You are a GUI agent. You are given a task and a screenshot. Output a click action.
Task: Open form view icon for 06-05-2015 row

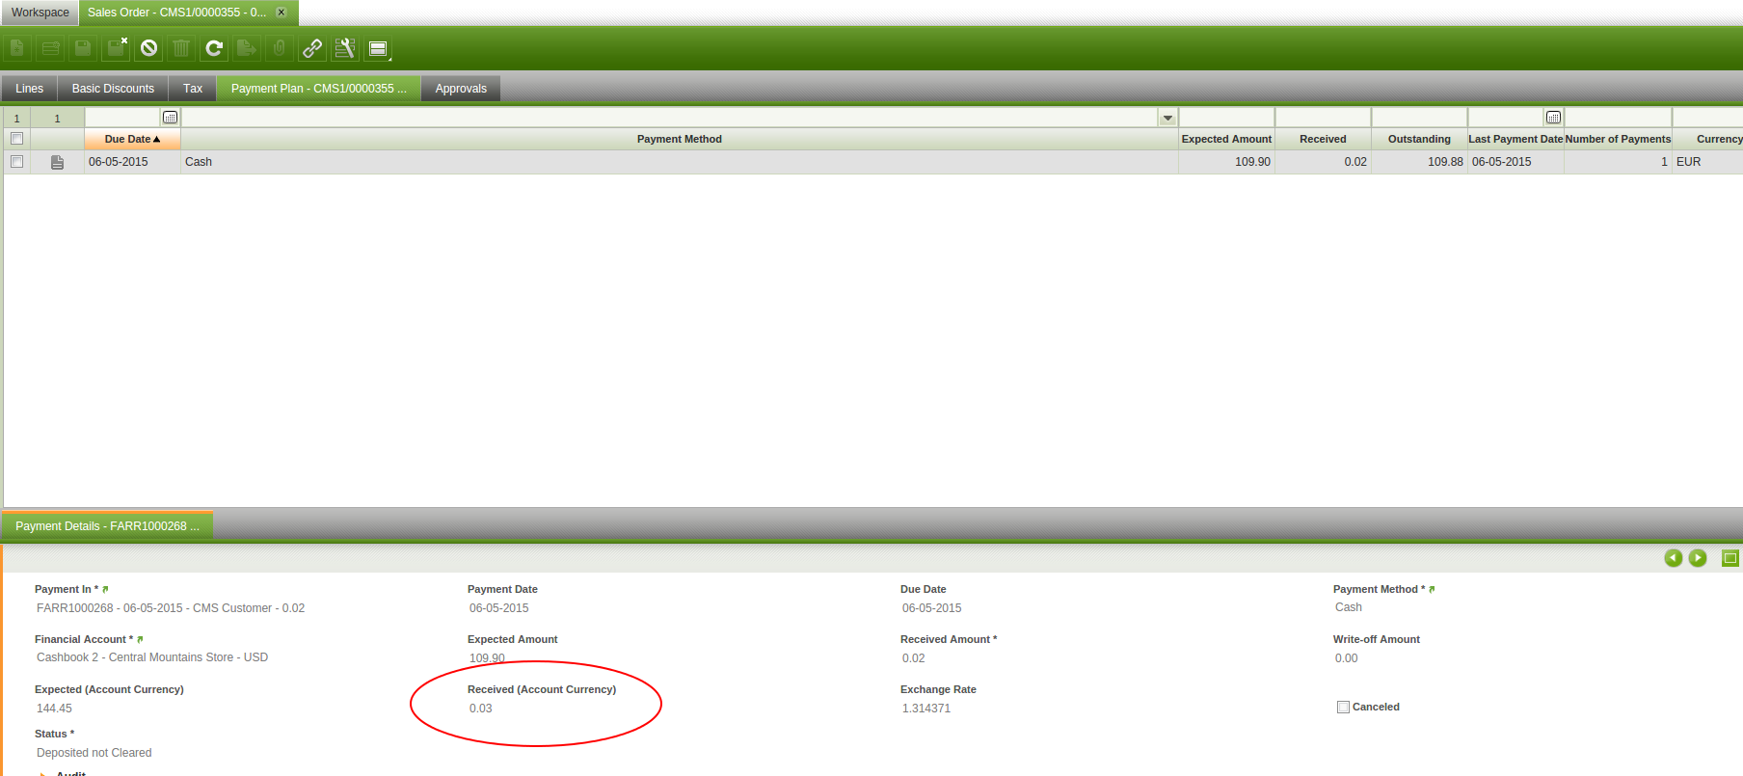(x=57, y=162)
